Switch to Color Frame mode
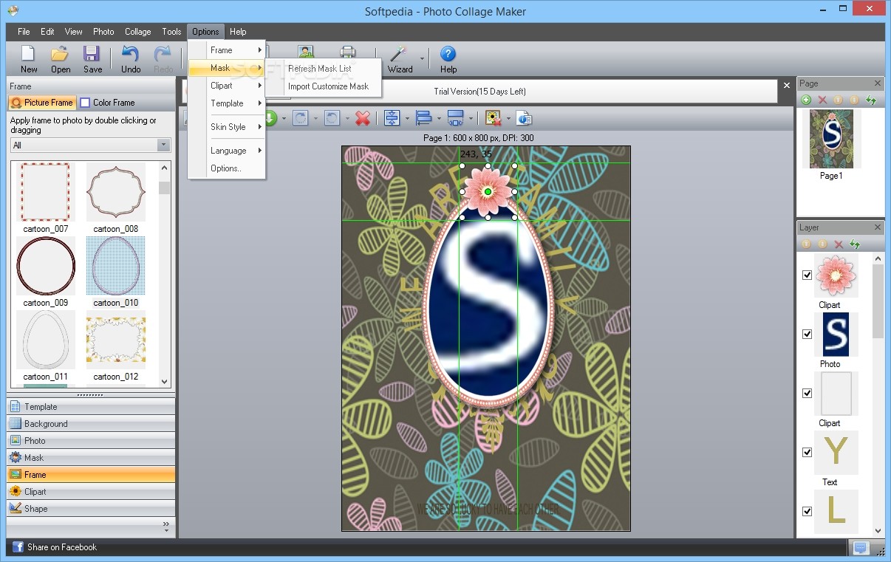 (x=108, y=103)
